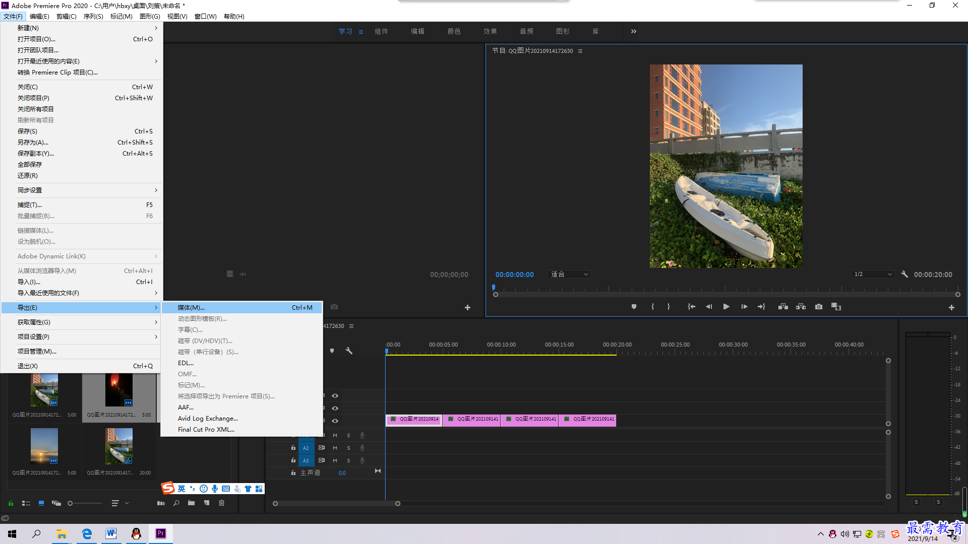This screenshot has width=968, height=544.
Task: Switch project panel to list view
Action: 26,503
